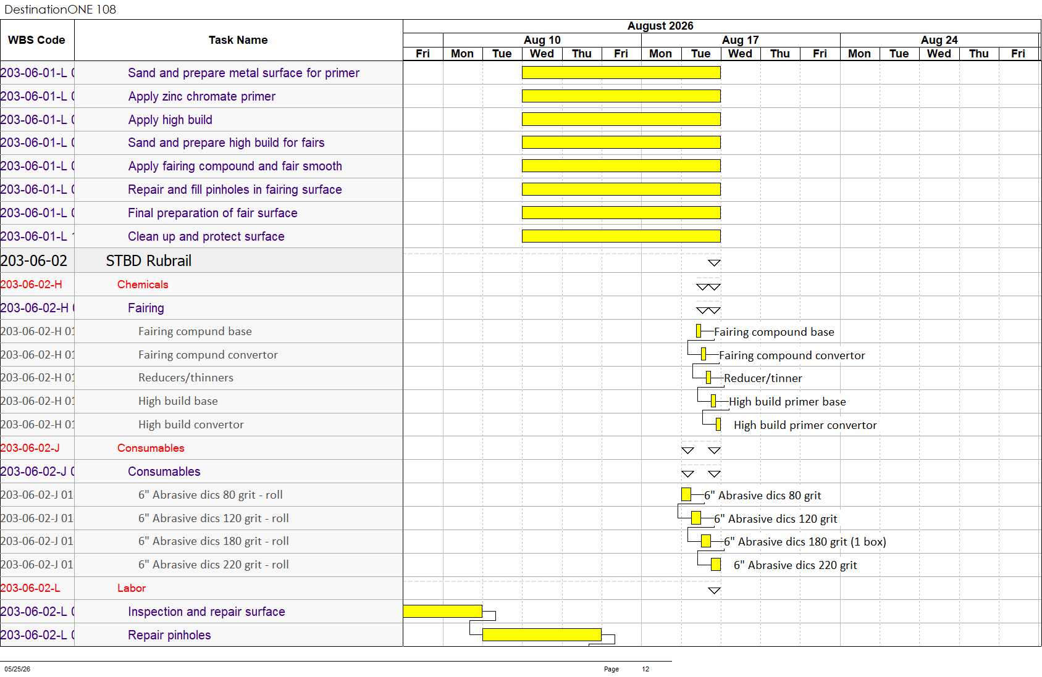Click chart bar label "Reducer/tinner"
The height and width of the screenshot is (677, 1042).
763,378
